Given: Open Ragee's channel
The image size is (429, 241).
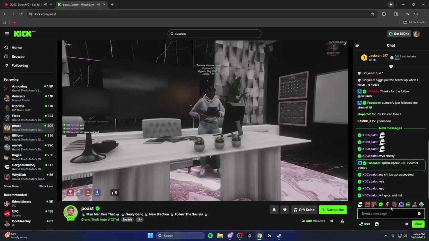Looking at the screenshot, I should click(x=28, y=157).
